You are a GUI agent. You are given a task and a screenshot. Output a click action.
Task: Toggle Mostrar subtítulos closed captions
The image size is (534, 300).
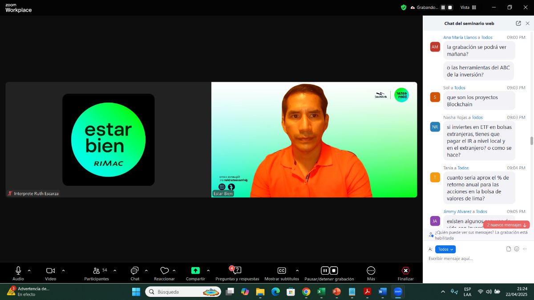[282, 271]
